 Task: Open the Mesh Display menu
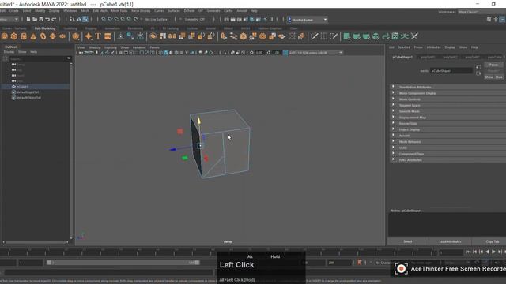pos(141,11)
